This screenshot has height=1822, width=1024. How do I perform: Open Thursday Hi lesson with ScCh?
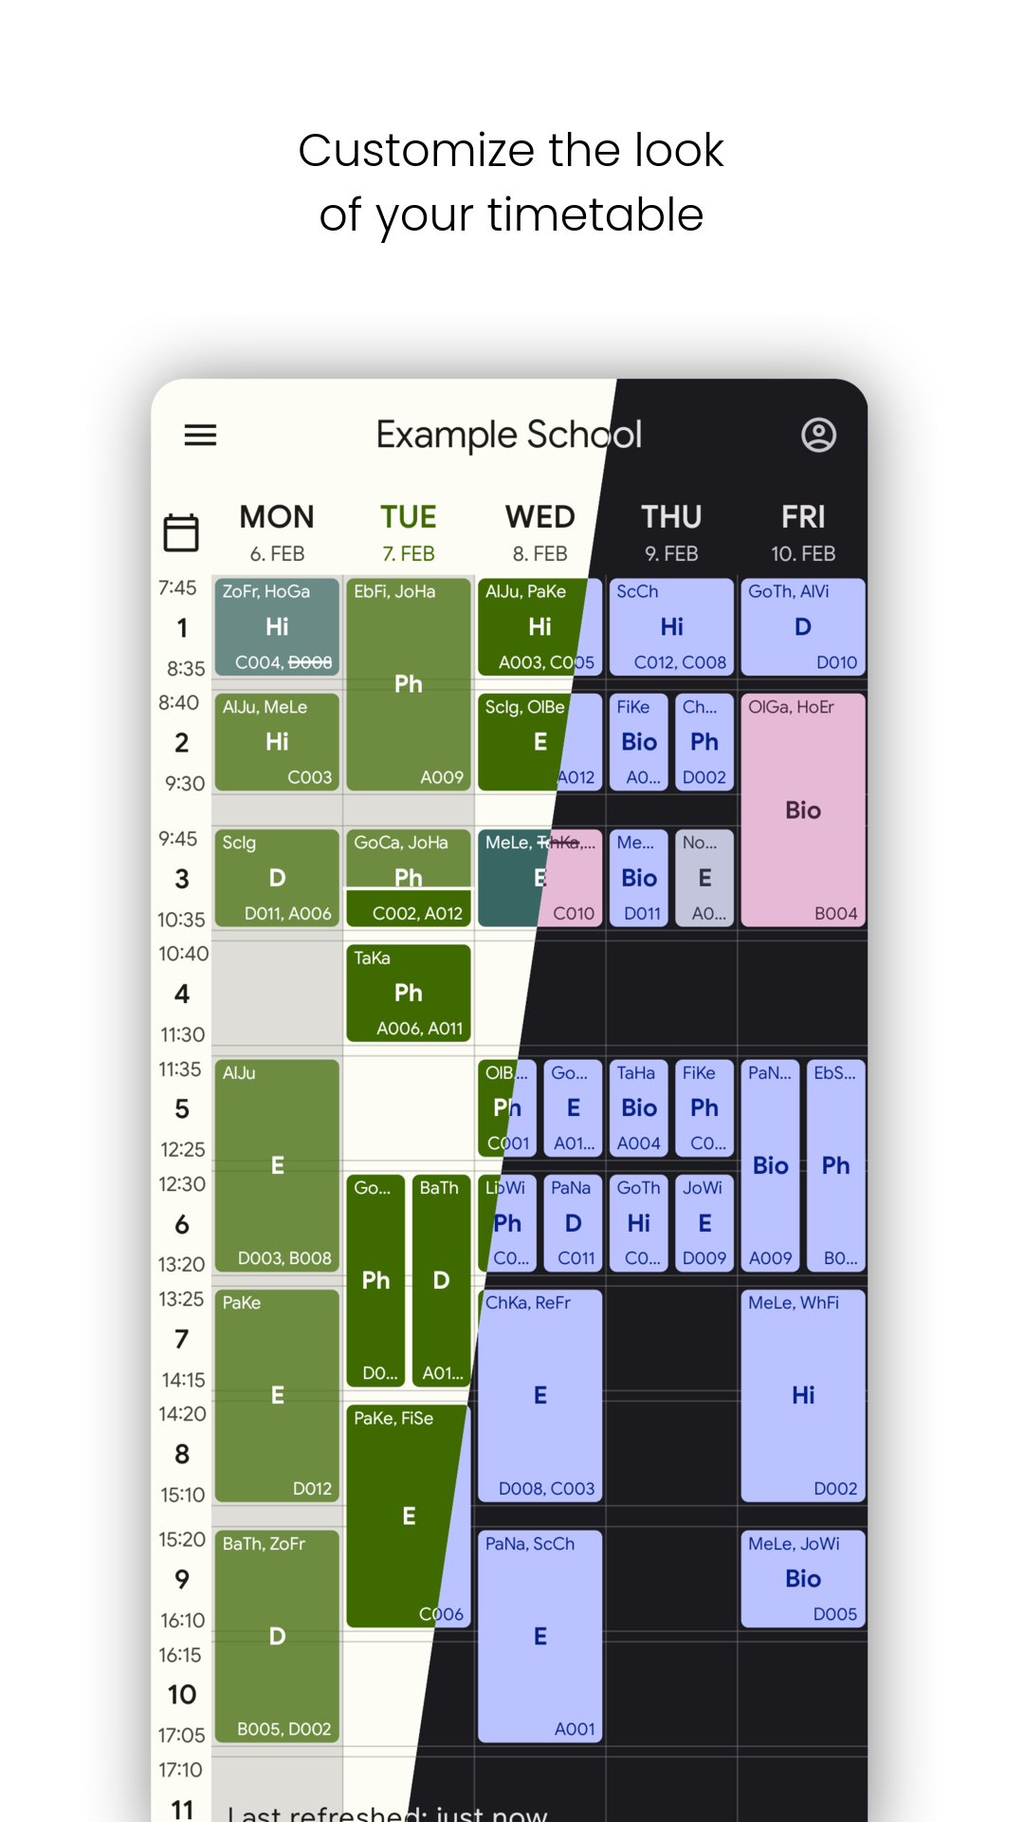point(671,626)
